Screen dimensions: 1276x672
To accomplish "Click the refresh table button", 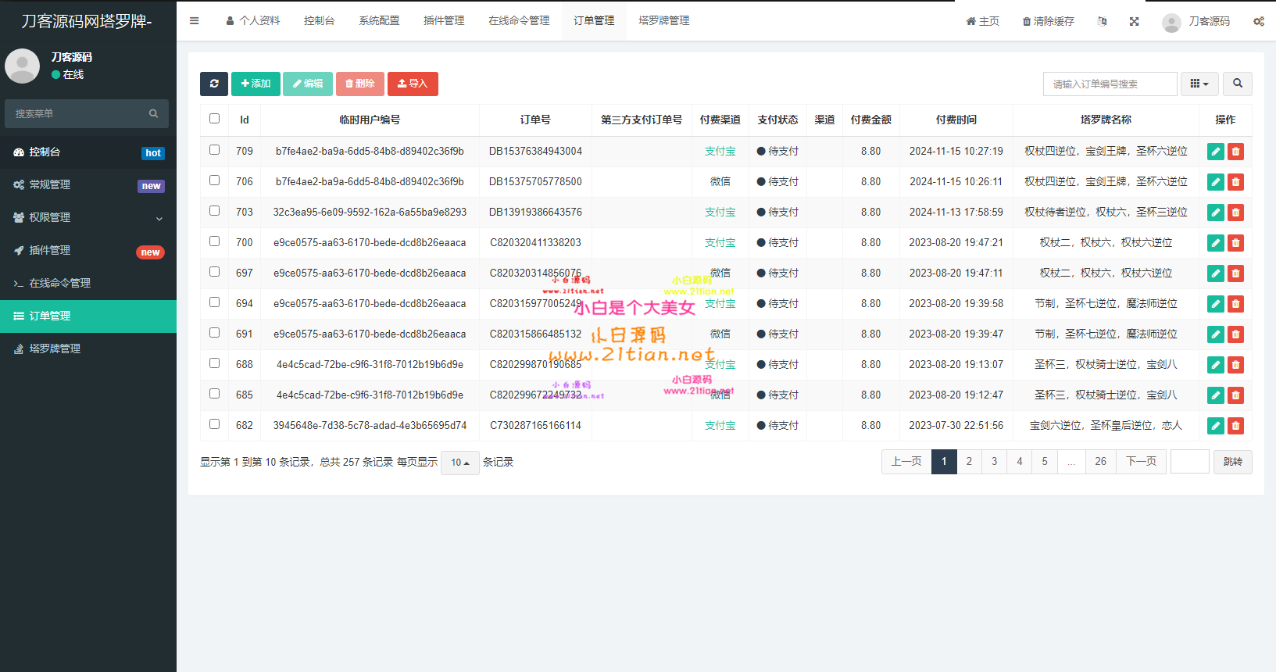I will pyautogui.click(x=214, y=84).
